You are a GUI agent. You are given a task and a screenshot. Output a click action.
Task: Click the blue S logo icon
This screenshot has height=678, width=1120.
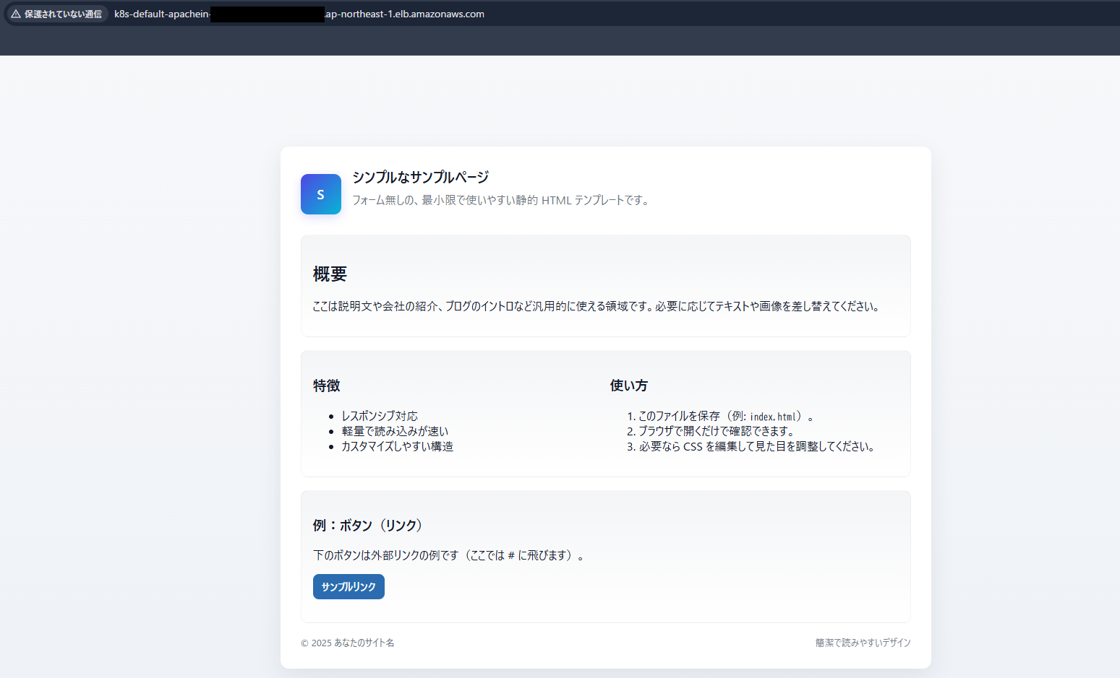[x=320, y=194]
